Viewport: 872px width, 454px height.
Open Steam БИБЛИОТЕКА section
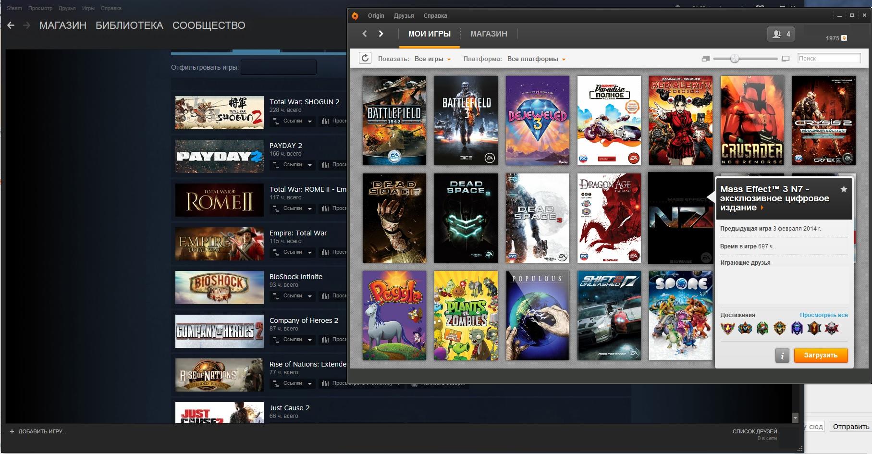(129, 25)
